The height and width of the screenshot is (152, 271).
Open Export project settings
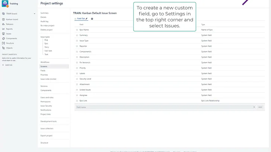pyautogui.click(x=46, y=135)
